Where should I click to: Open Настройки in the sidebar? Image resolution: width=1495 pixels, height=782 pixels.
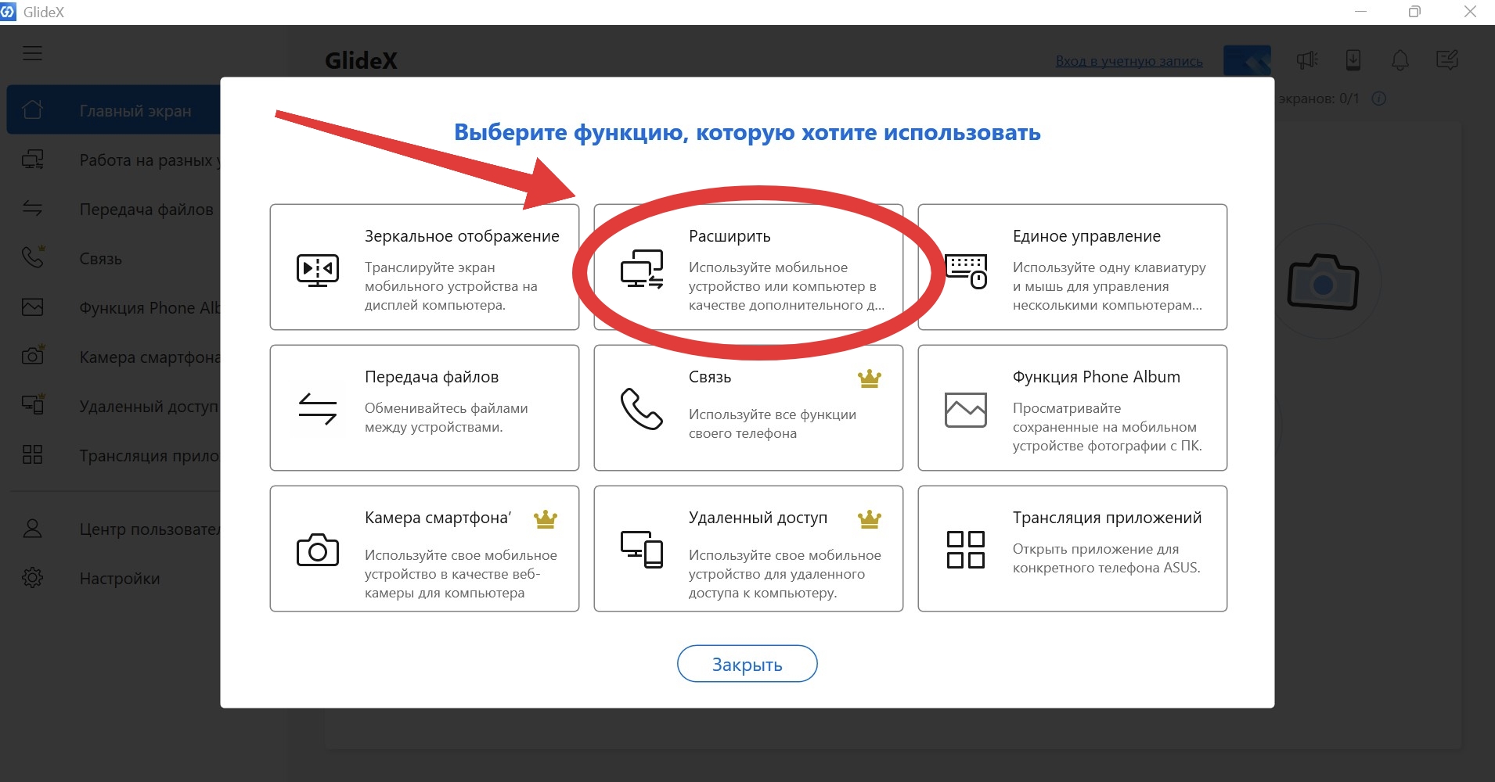[x=113, y=578]
